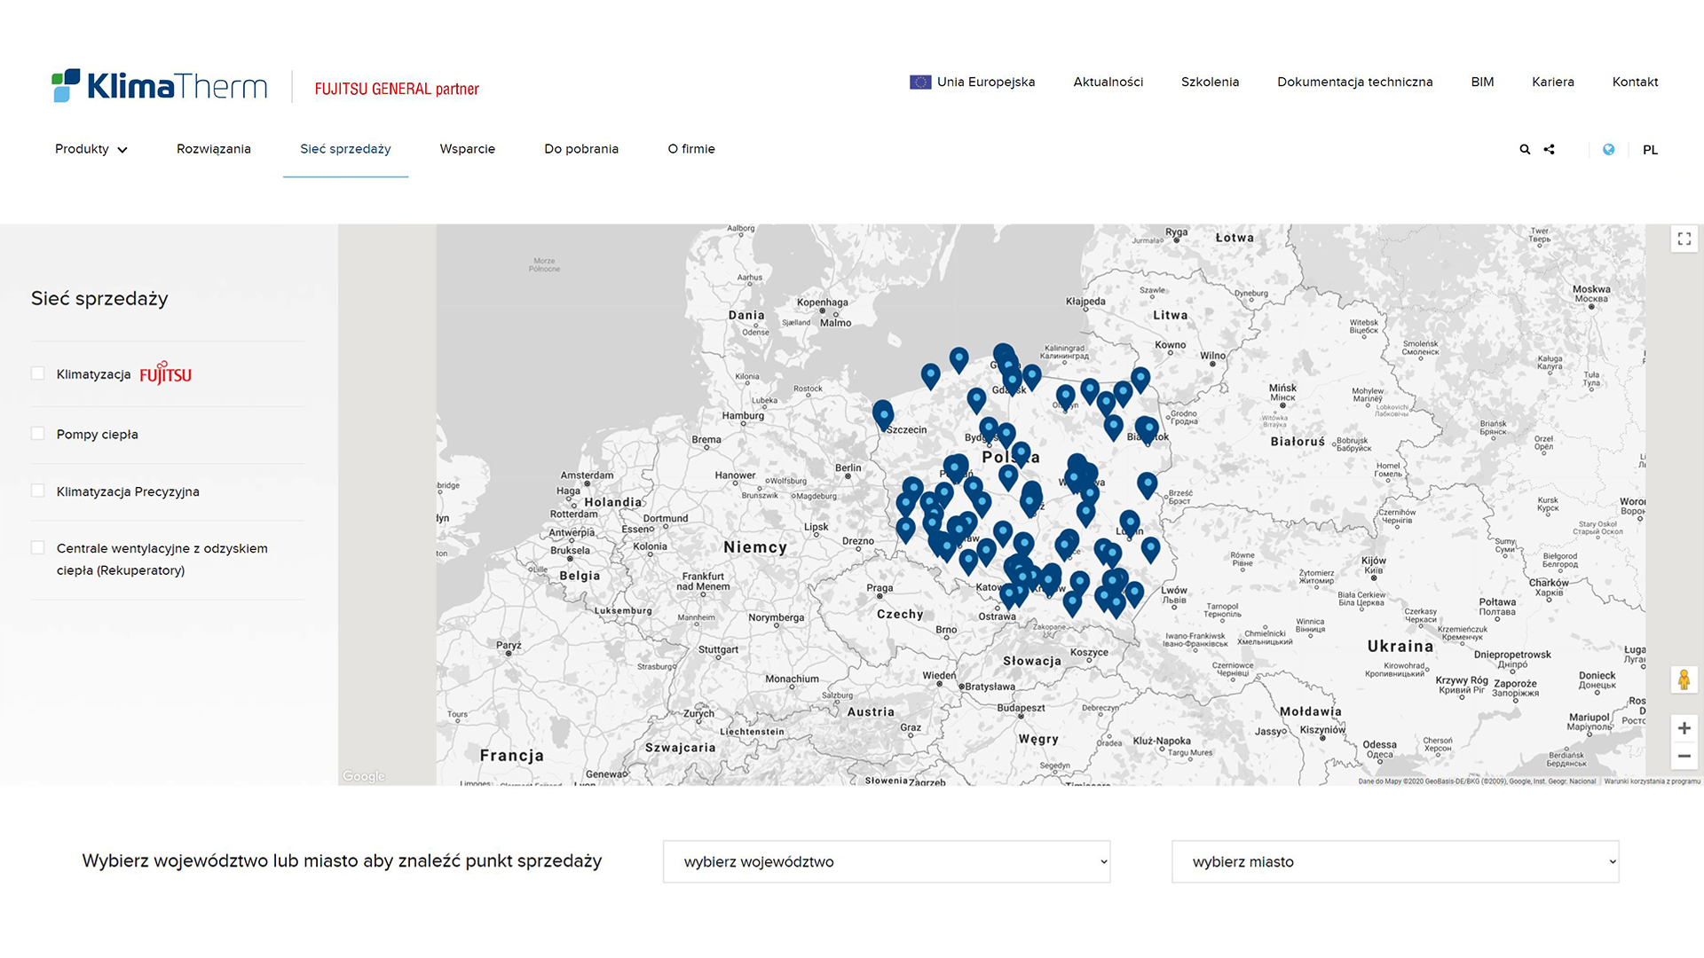The height and width of the screenshot is (958, 1704).
Task: Click the search magnifier icon
Action: click(x=1525, y=150)
